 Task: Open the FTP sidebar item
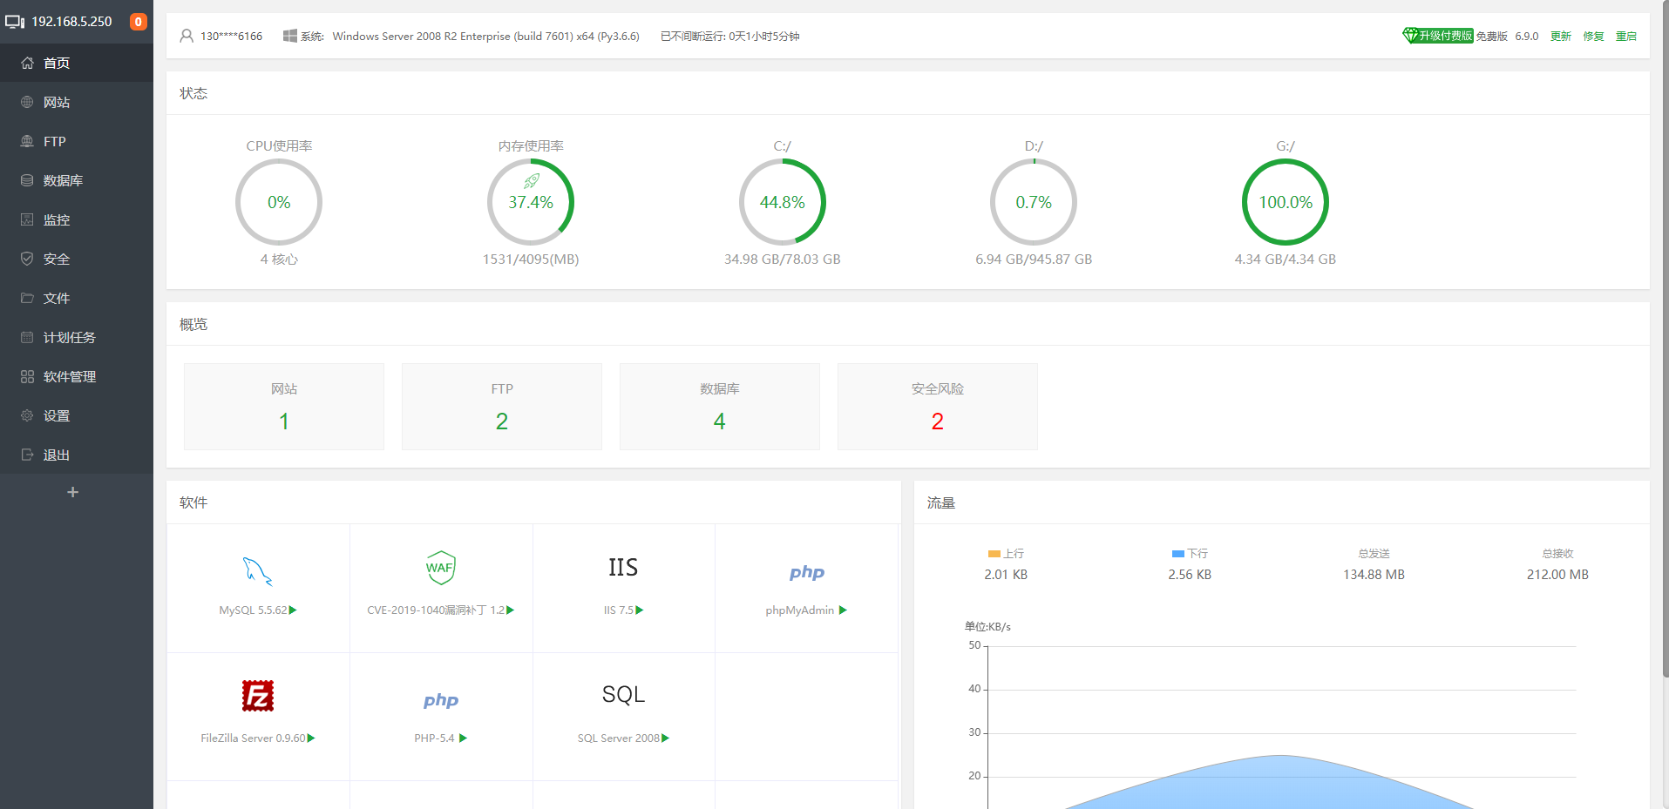pos(77,141)
